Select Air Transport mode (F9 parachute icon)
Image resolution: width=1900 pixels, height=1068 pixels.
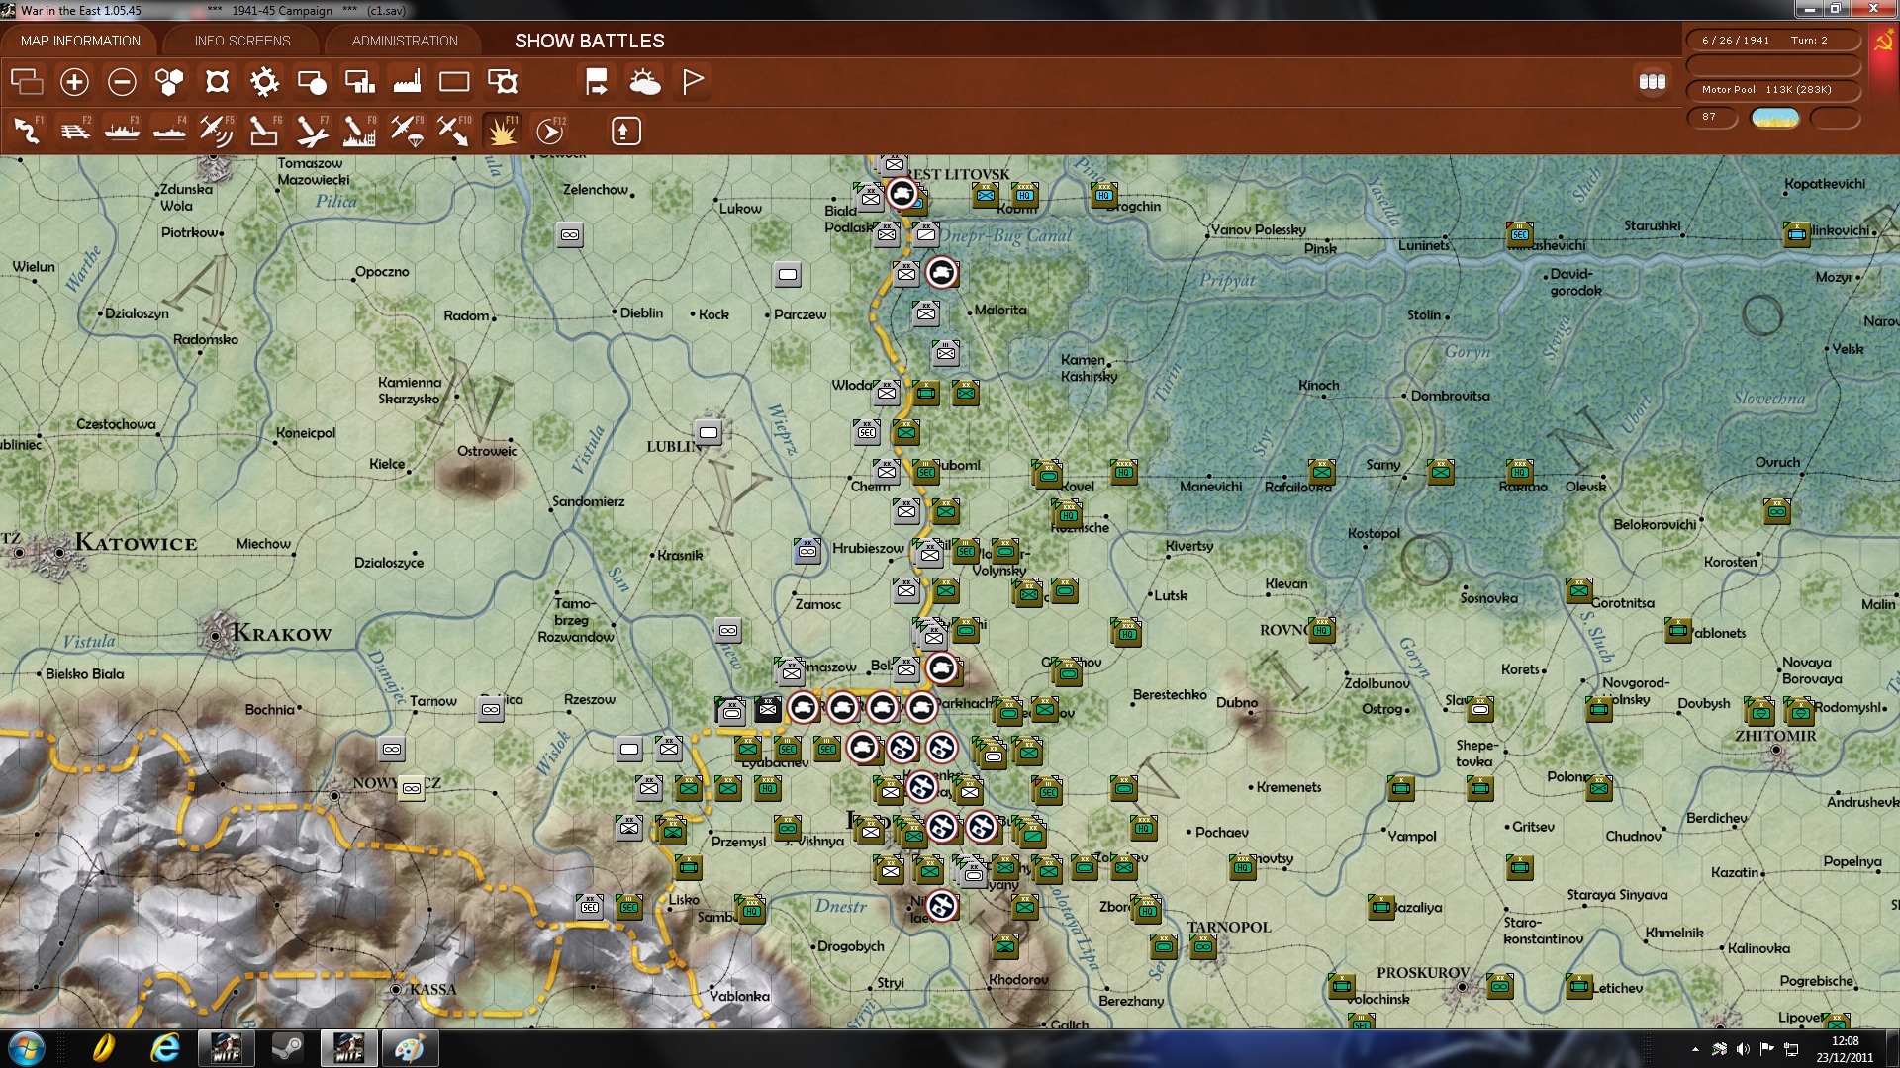click(x=407, y=131)
